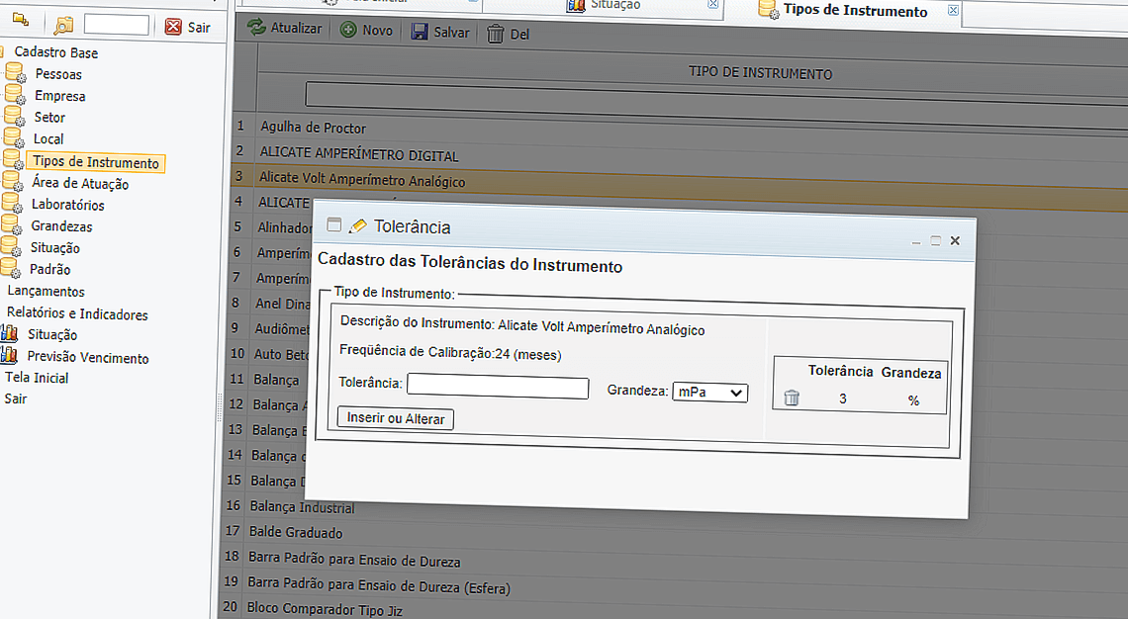Click the Del trash can toolbar icon

(x=496, y=34)
